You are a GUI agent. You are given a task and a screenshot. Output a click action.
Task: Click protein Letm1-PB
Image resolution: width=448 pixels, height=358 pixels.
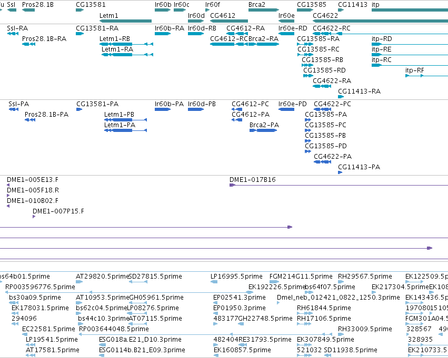119,115
